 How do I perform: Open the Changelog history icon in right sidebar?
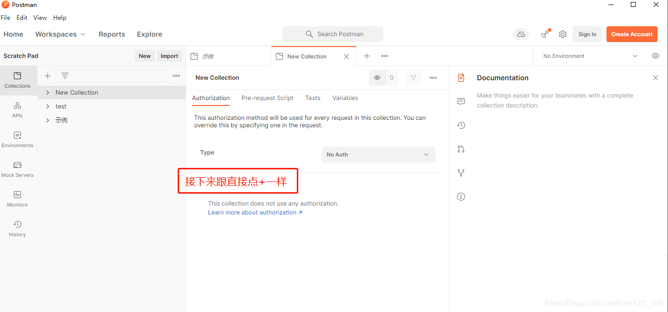point(461,125)
